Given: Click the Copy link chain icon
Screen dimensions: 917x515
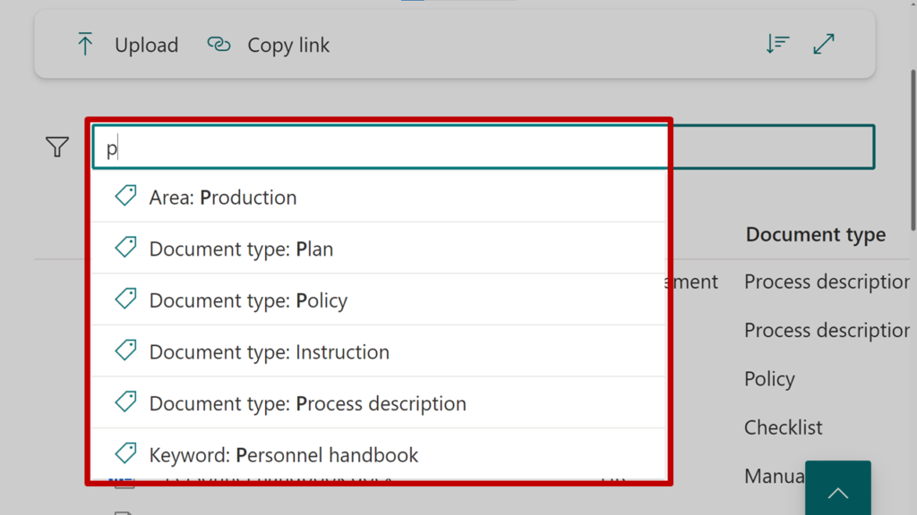Looking at the screenshot, I should 219,45.
